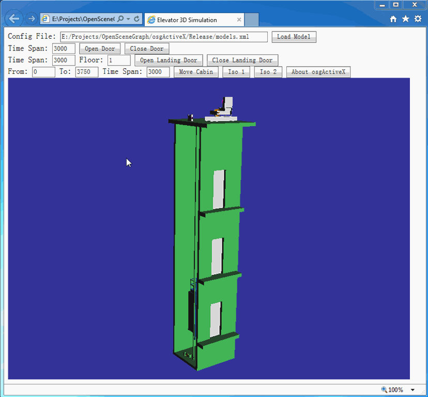The width and height of the screenshot is (428, 397).
Task: Focus the landing door Time Span field
Action: pos(64,60)
